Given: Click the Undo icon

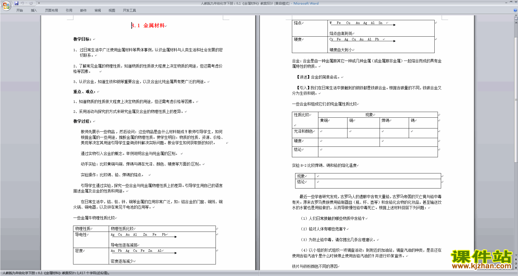Looking at the screenshot, I should tap(22, 3).
